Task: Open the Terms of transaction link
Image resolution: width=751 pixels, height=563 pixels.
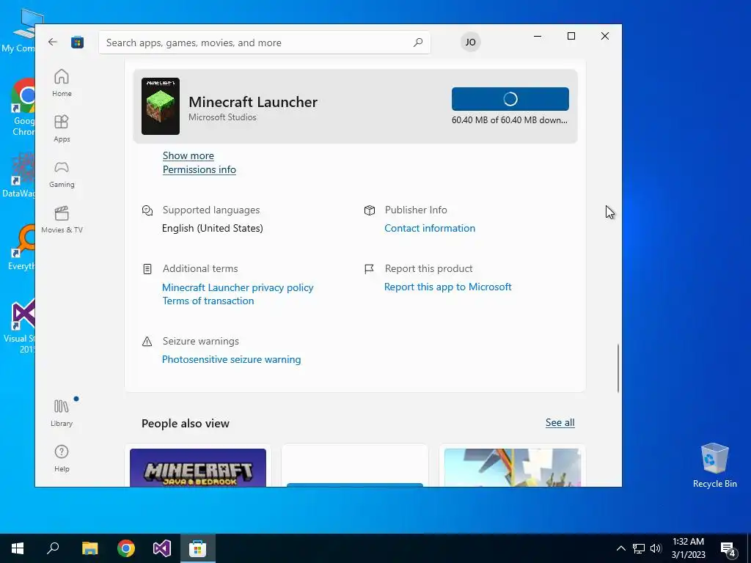Action: pos(208,301)
